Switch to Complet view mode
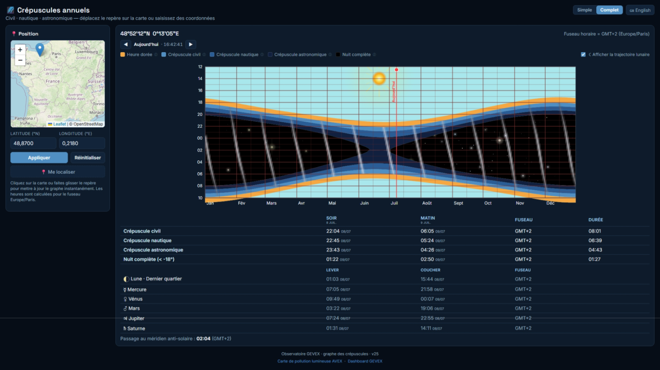The width and height of the screenshot is (660, 370). coord(609,10)
